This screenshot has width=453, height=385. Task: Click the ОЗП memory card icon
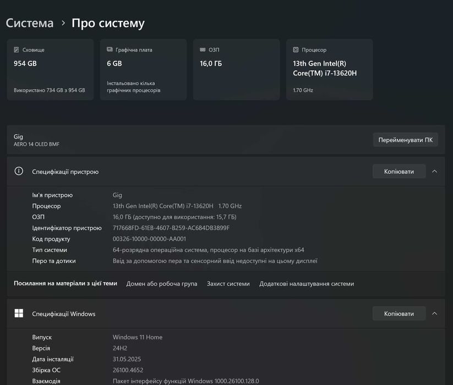tap(203, 50)
